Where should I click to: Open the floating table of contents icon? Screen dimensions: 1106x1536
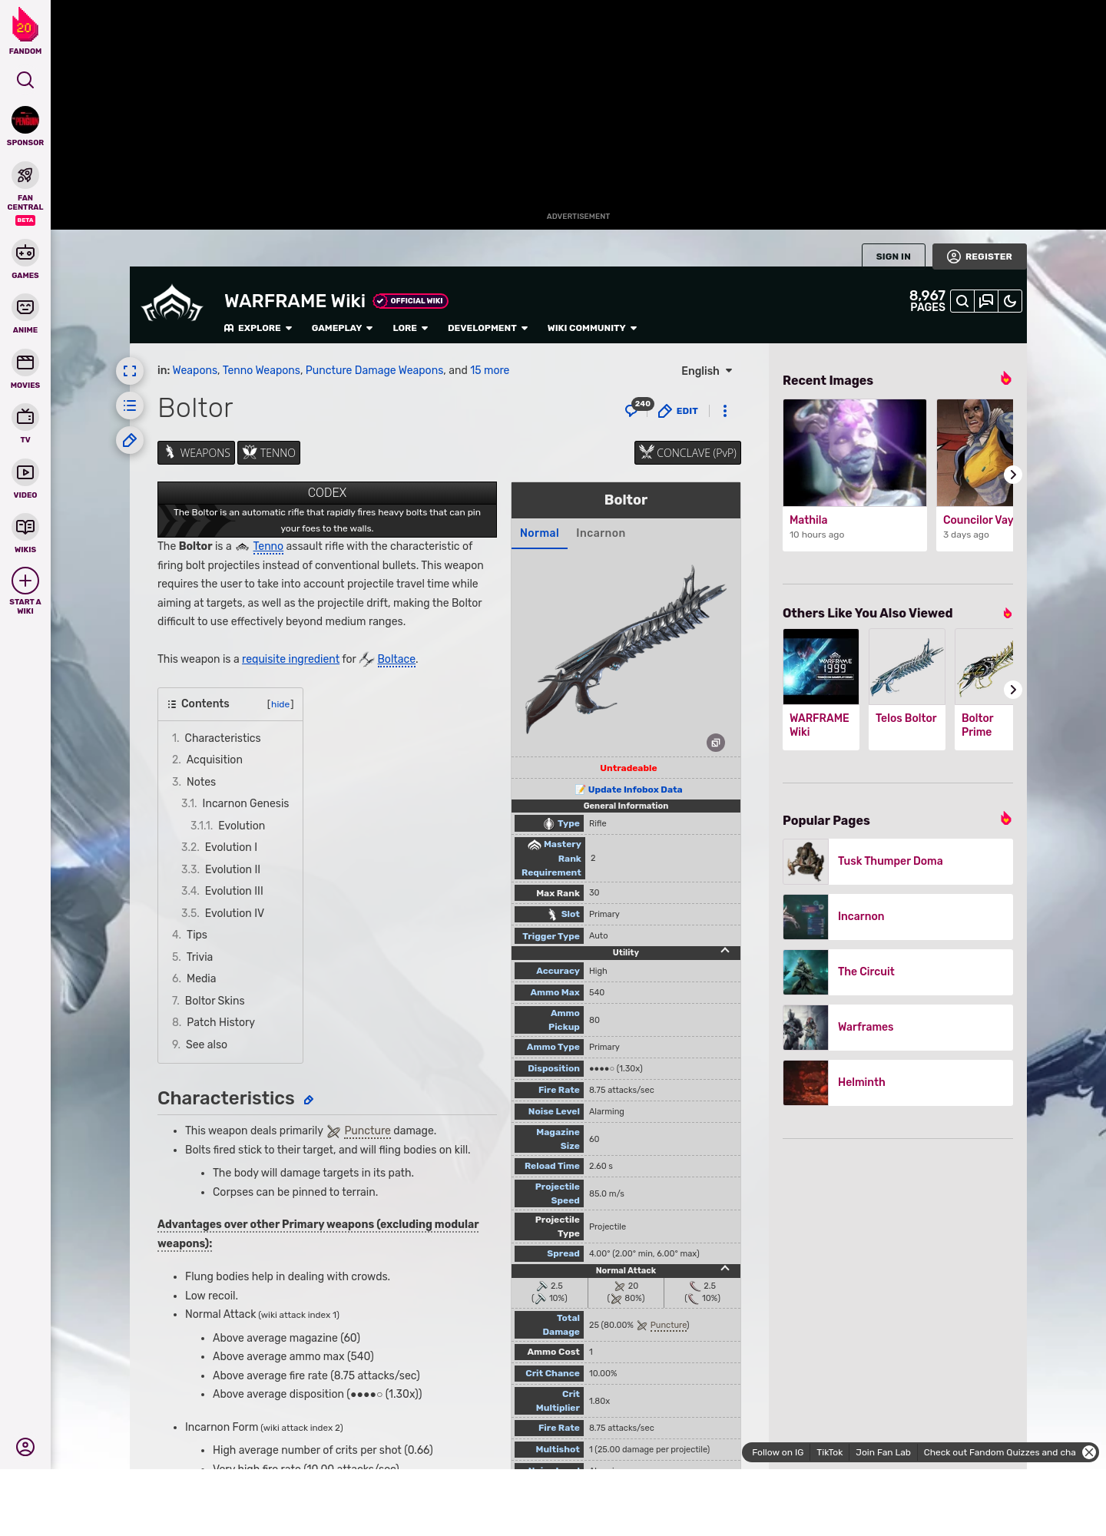[x=130, y=406]
